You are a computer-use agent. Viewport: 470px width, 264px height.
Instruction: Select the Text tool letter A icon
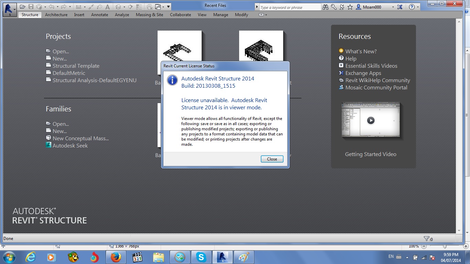point(107,7)
